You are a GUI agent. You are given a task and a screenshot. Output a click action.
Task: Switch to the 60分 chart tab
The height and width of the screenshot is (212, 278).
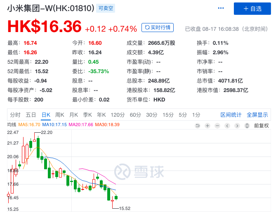(135, 115)
